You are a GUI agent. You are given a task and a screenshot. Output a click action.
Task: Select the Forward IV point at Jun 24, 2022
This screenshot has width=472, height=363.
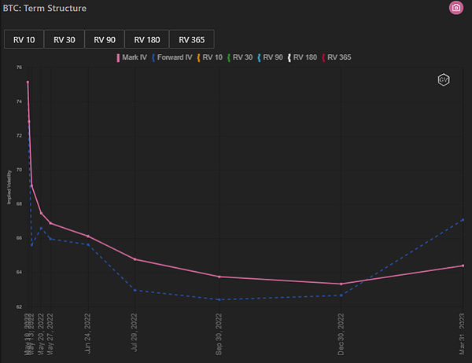(88, 245)
